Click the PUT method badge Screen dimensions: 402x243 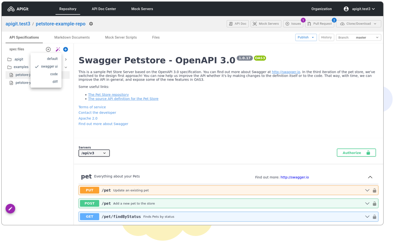click(89, 190)
